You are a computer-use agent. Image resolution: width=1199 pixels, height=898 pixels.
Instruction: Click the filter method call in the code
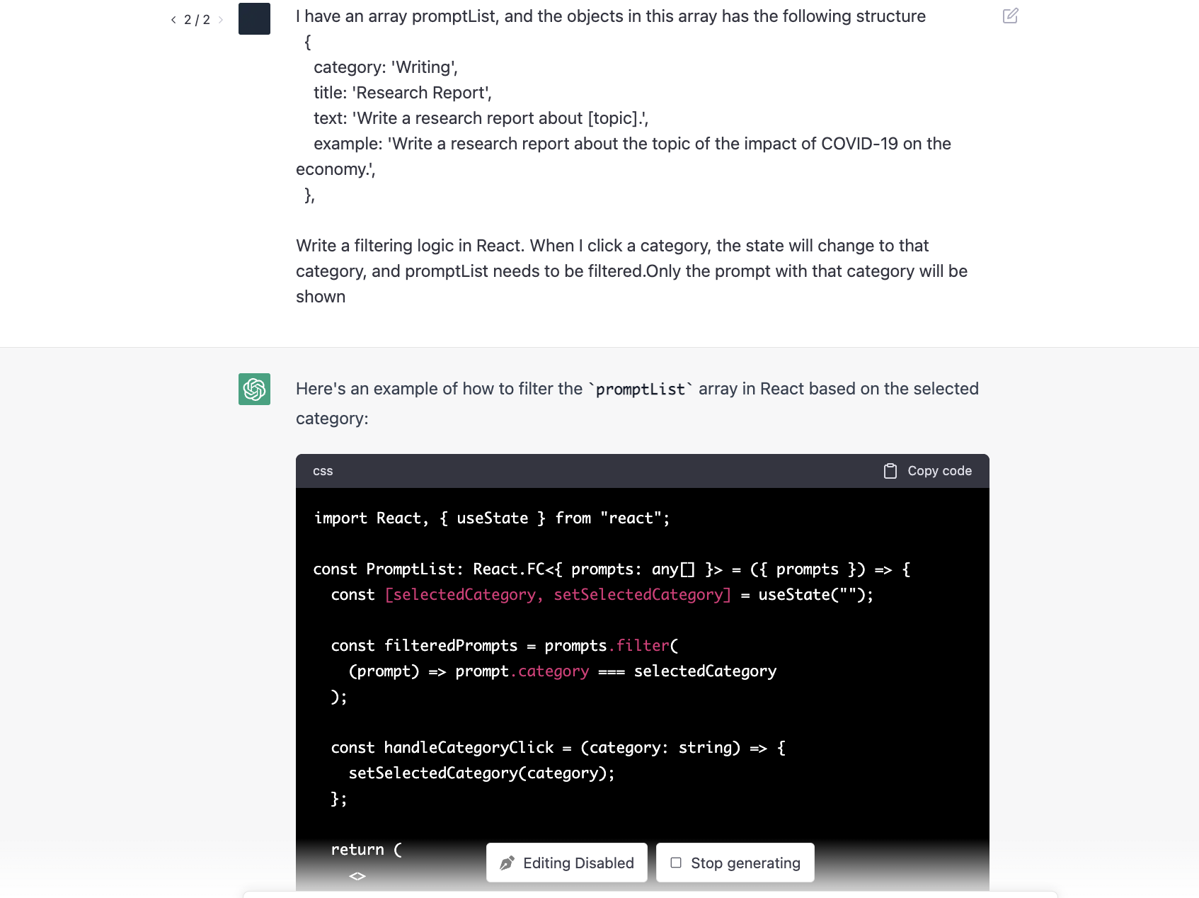pos(643,645)
